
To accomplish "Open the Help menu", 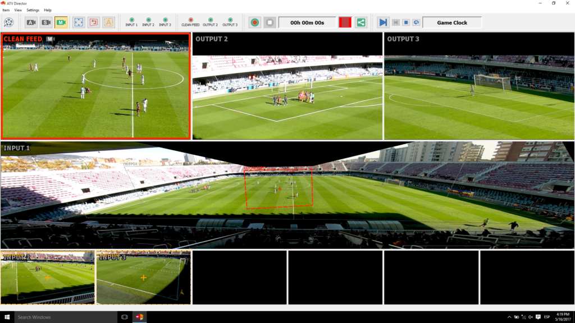I will coord(48,10).
